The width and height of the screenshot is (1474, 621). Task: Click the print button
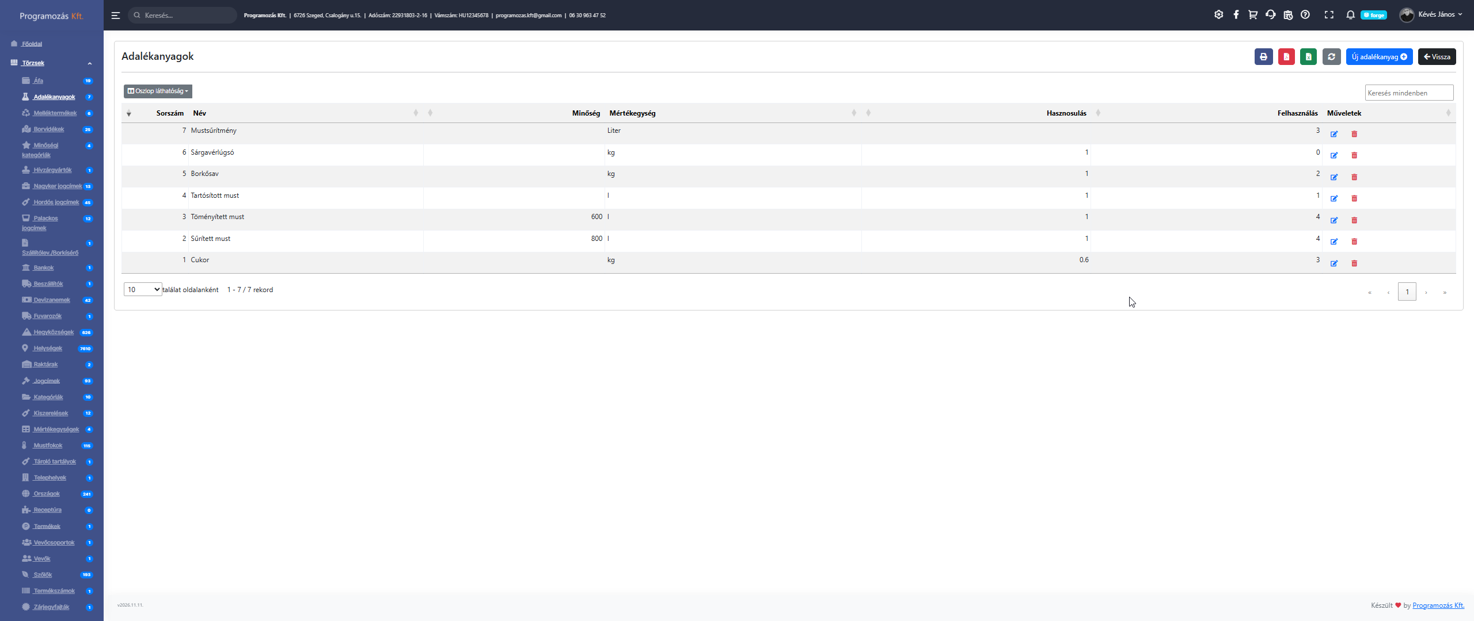click(x=1263, y=57)
